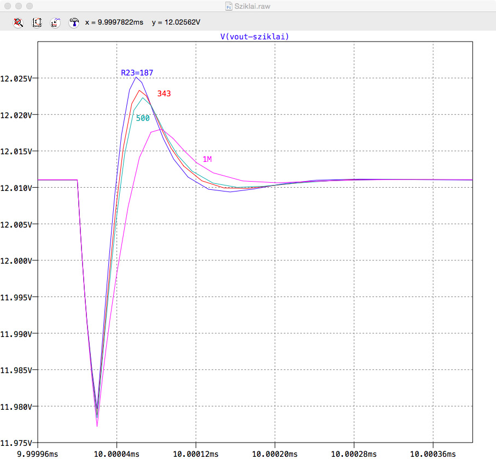This screenshot has height=459, width=496.
Task: Click the 12.025V vertical axis label
Action: (16, 78)
